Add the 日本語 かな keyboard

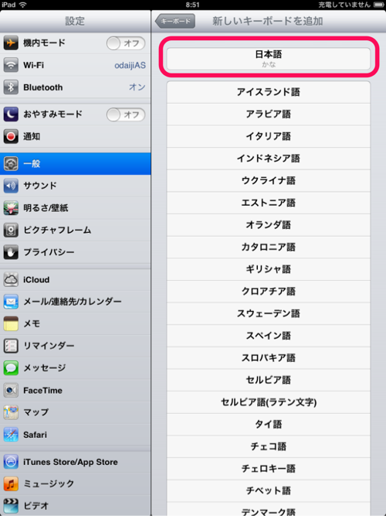[x=269, y=59]
